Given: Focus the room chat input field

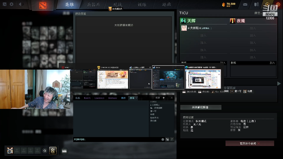Looking at the screenshot, I should (117, 139).
